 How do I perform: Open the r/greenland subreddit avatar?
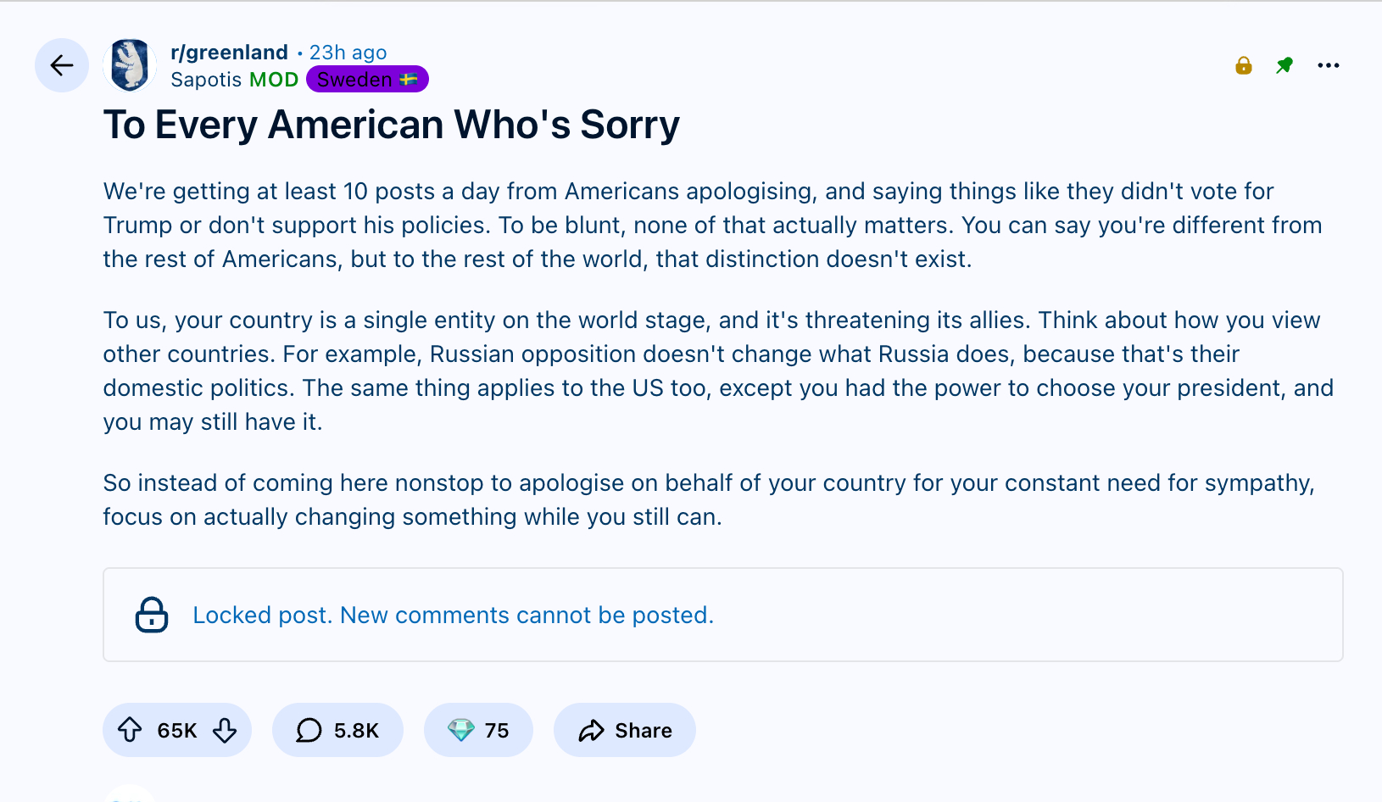point(130,65)
